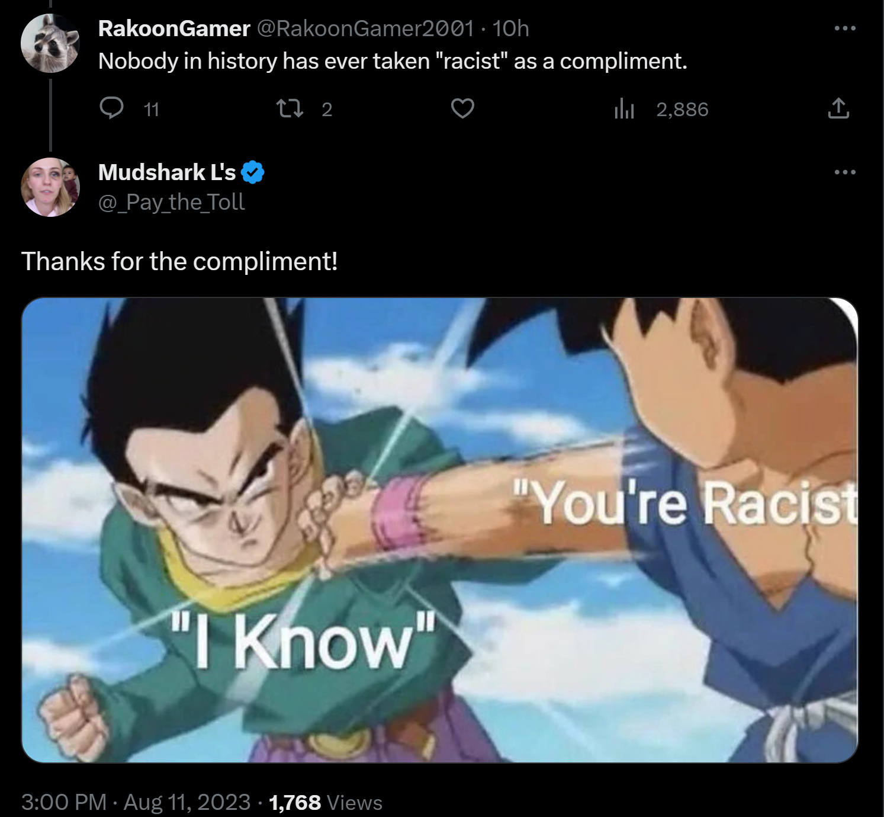Open the Mudshark L's display name
This screenshot has height=817, width=884.
pos(167,172)
